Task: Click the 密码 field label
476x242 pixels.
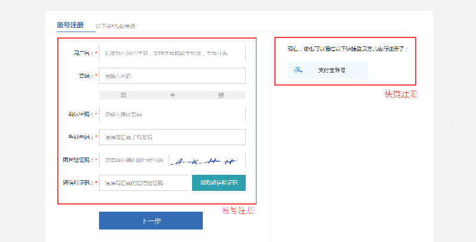Action: [85, 76]
